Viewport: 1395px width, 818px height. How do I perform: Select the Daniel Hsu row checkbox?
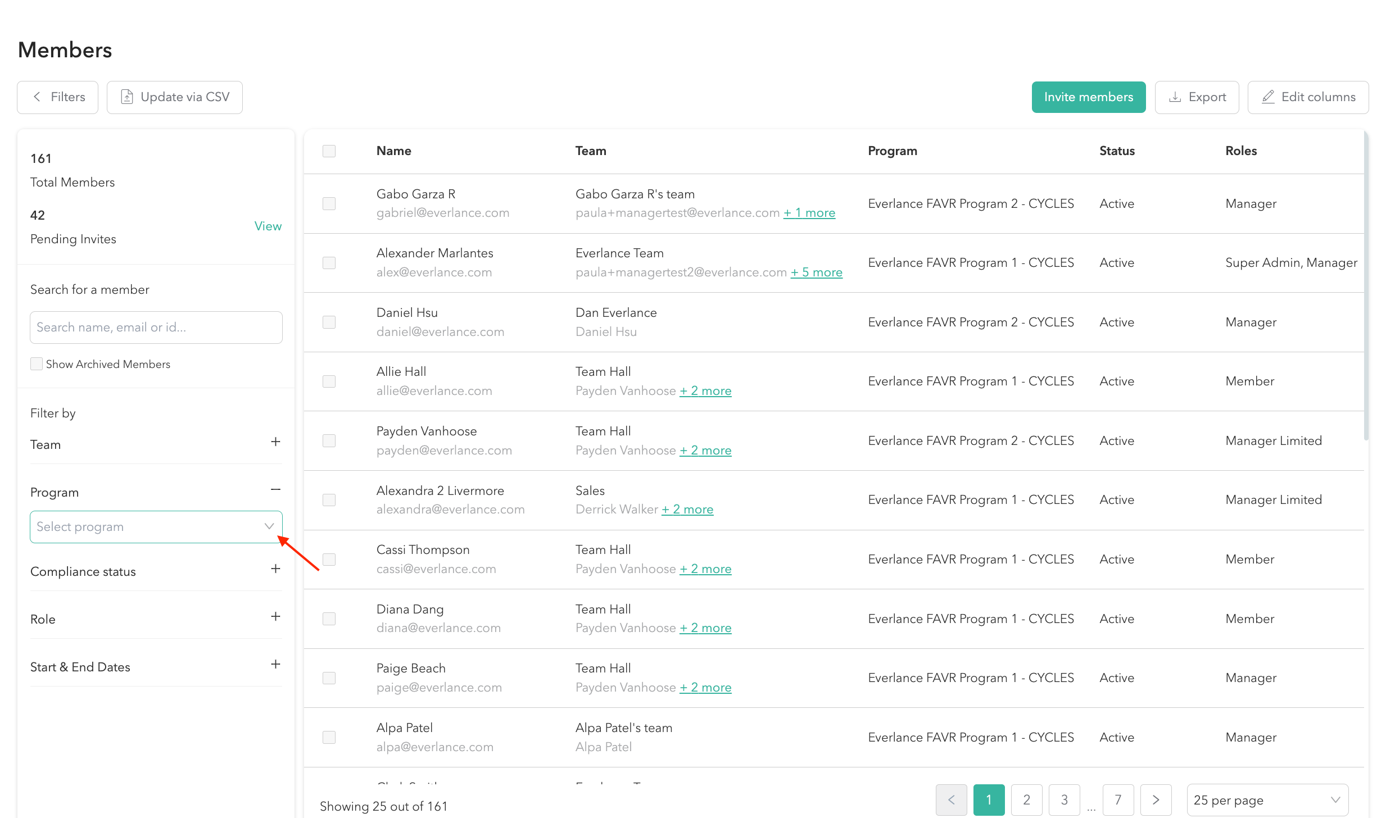329,322
